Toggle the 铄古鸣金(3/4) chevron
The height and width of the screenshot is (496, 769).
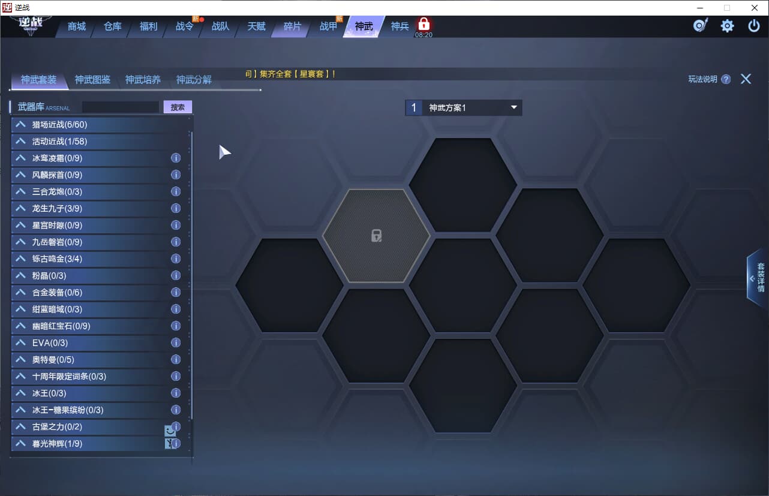(21, 259)
